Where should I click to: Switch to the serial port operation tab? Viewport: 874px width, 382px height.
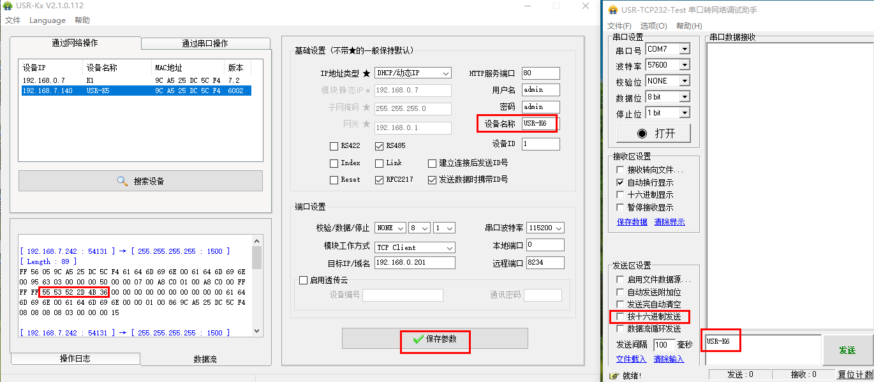205,43
